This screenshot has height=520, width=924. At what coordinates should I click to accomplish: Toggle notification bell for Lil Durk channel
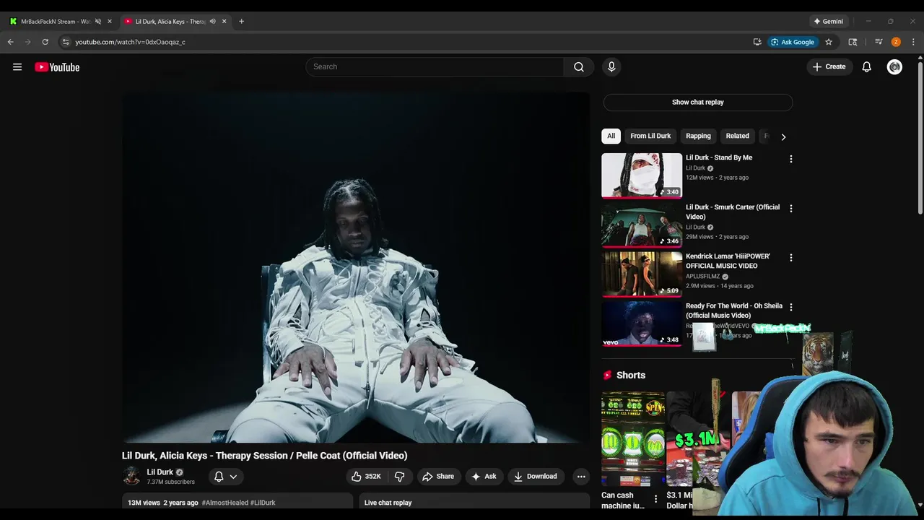[x=225, y=476]
